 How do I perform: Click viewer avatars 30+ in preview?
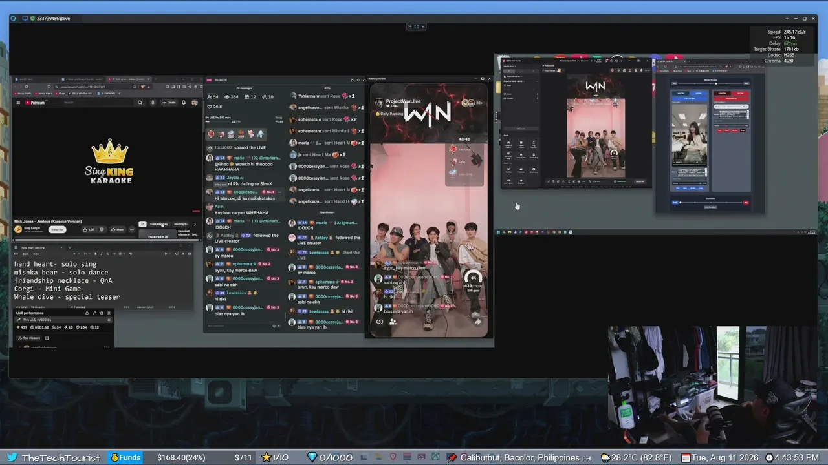click(x=472, y=103)
